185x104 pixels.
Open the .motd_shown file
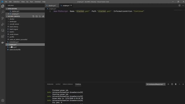pos(25,34)
